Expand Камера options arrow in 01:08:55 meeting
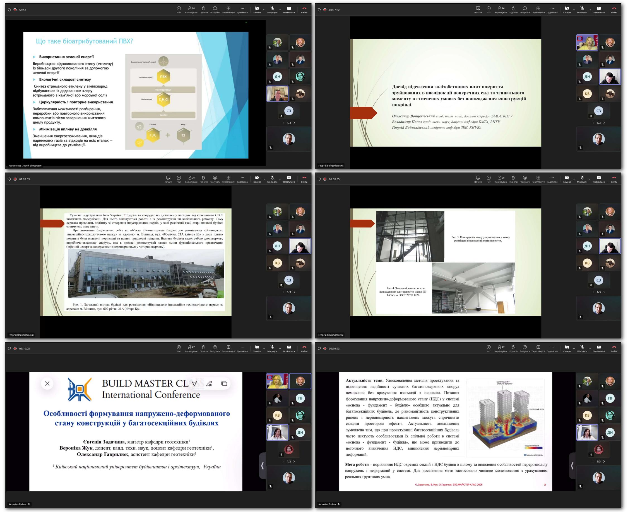This screenshot has width=628, height=512. pos(574,179)
